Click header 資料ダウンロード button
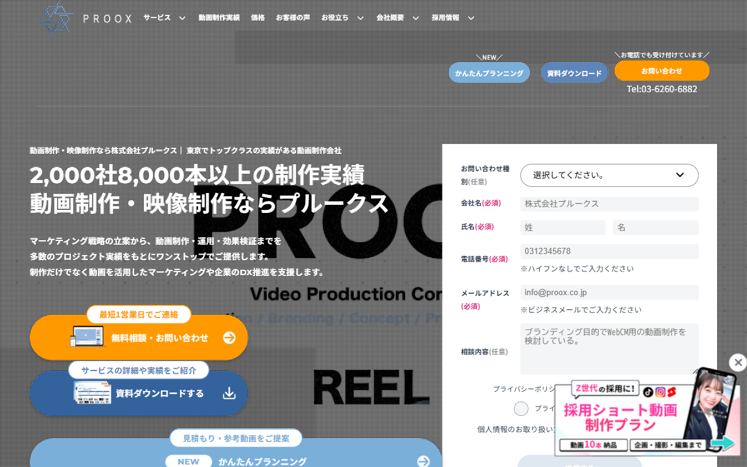This screenshot has width=747, height=467. pos(574,73)
